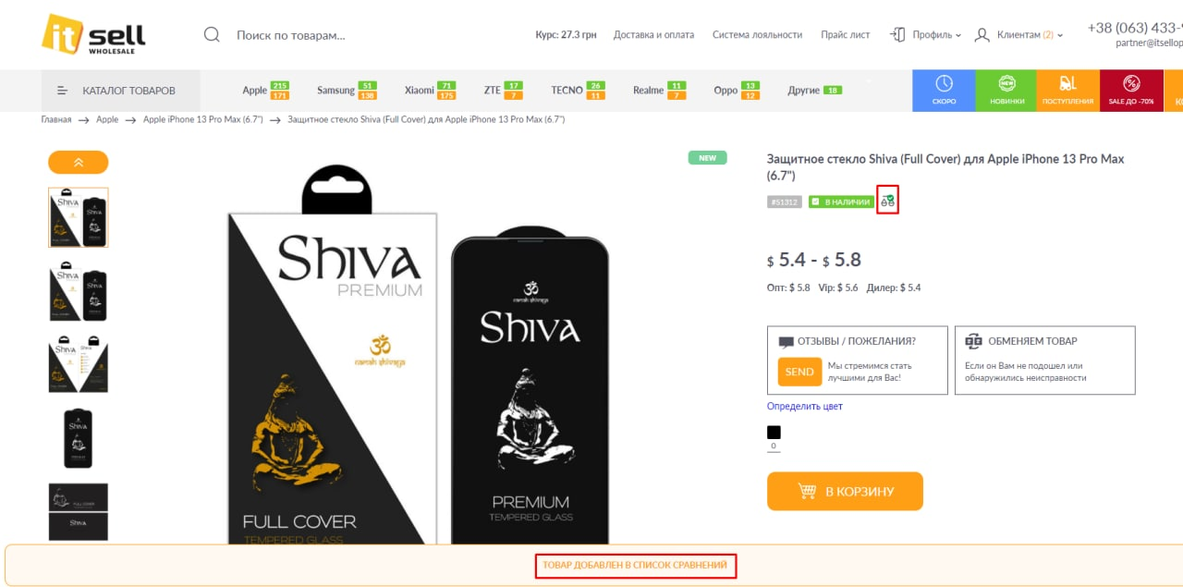Click the compare scales icon
Viewport: 1183px width, 587px height.
pos(887,201)
